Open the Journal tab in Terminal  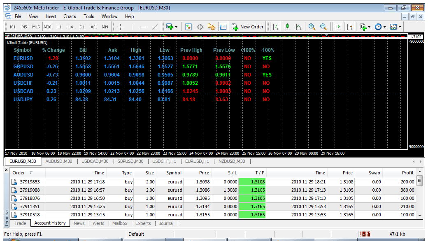(x=166, y=223)
